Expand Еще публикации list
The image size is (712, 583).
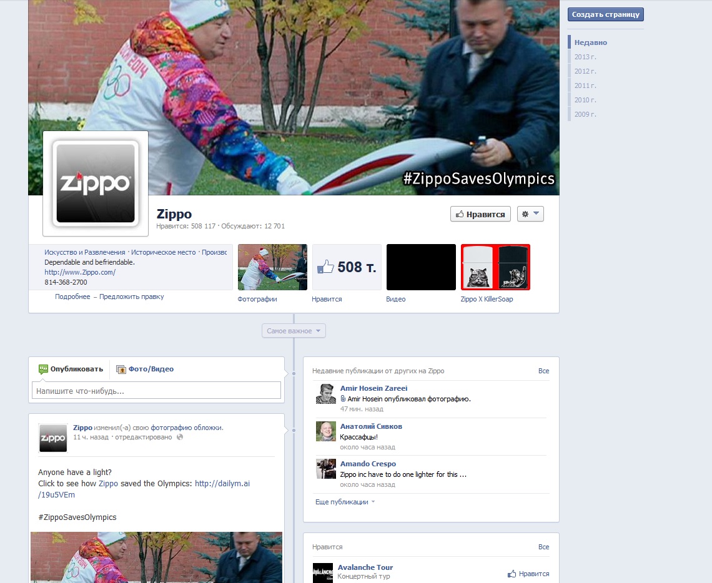(x=345, y=502)
